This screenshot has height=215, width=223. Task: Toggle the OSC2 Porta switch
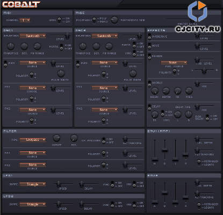pyautogui.click(x=134, y=45)
